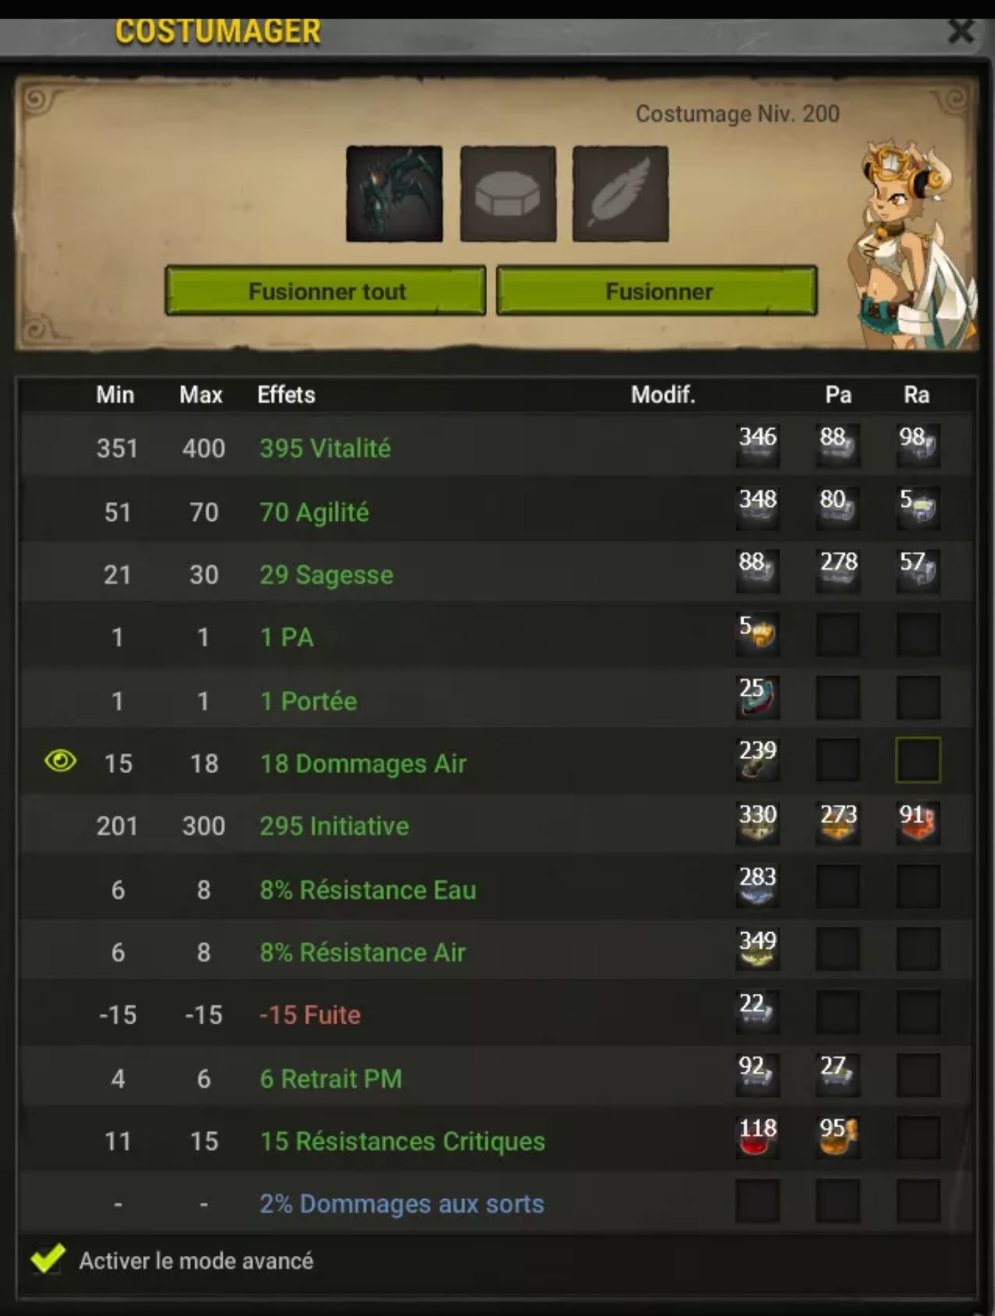
Task: Click the empty feather signature slot
Action: (x=620, y=194)
